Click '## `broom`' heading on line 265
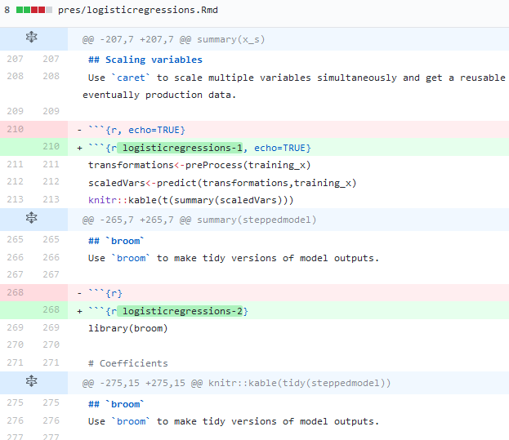The image size is (509, 440). 116,242
